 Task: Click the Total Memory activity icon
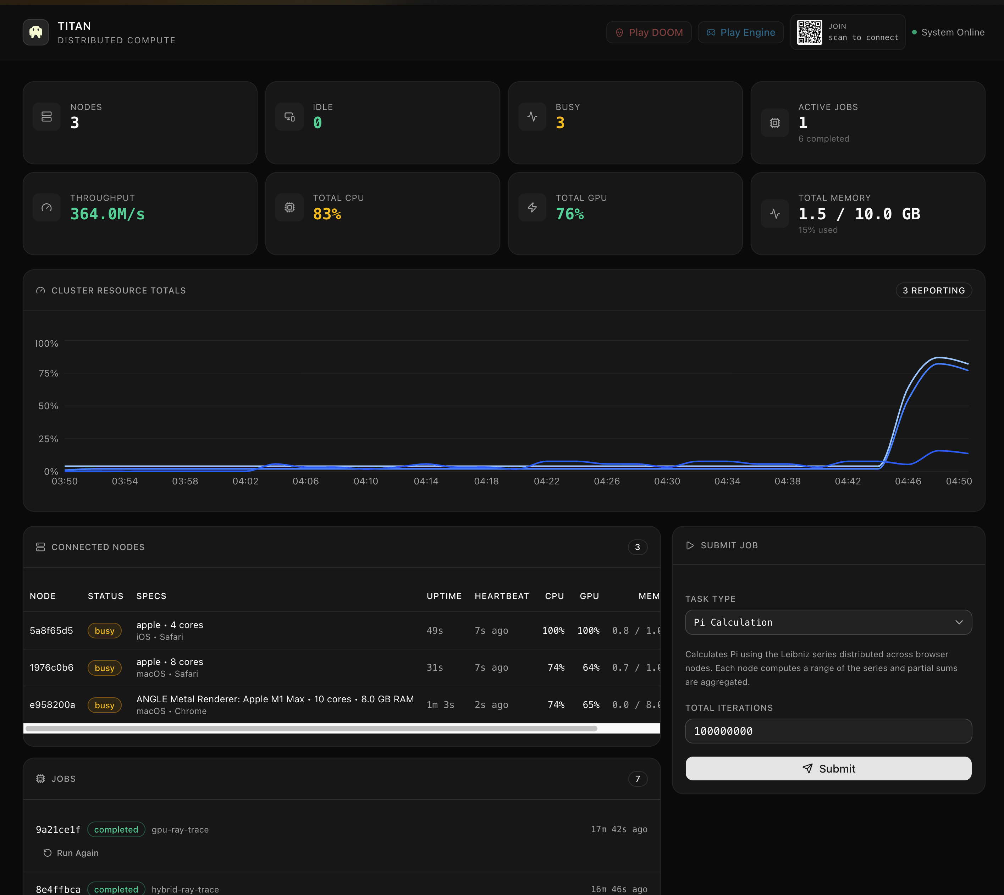click(x=774, y=214)
